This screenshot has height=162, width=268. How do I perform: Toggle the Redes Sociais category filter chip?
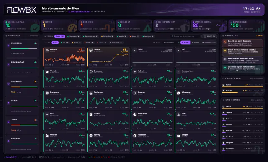tap(90, 36)
